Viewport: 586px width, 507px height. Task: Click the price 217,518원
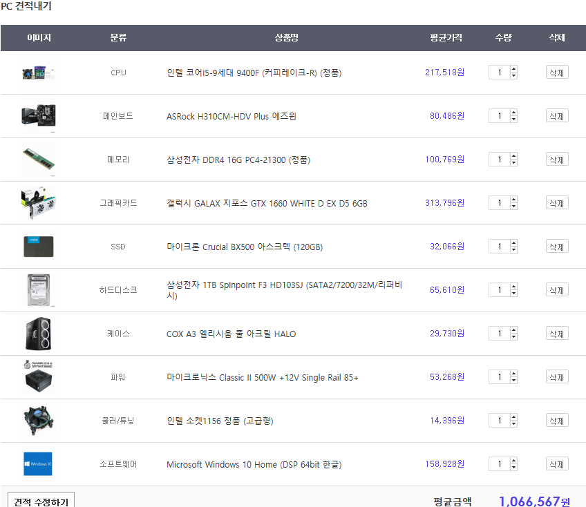445,73
